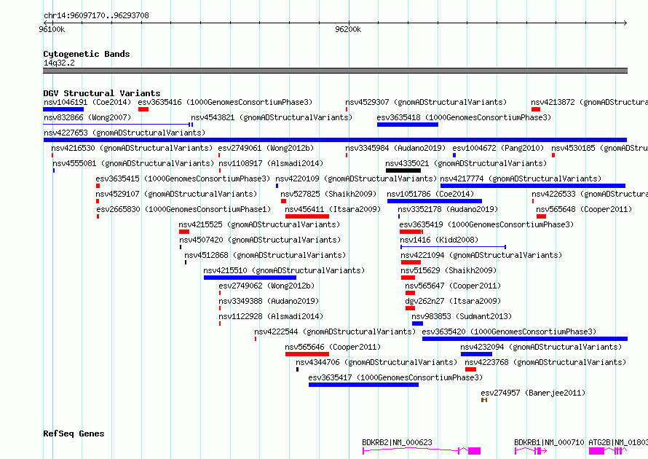Select nsv4215510 variant label
The height and width of the screenshot is (459, 648).
point(284,270)
